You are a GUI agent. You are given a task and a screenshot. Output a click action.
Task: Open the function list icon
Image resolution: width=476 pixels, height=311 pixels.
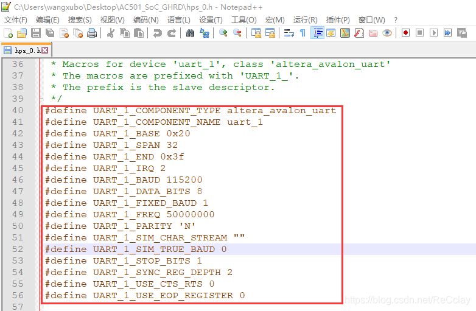coord(359,33)
